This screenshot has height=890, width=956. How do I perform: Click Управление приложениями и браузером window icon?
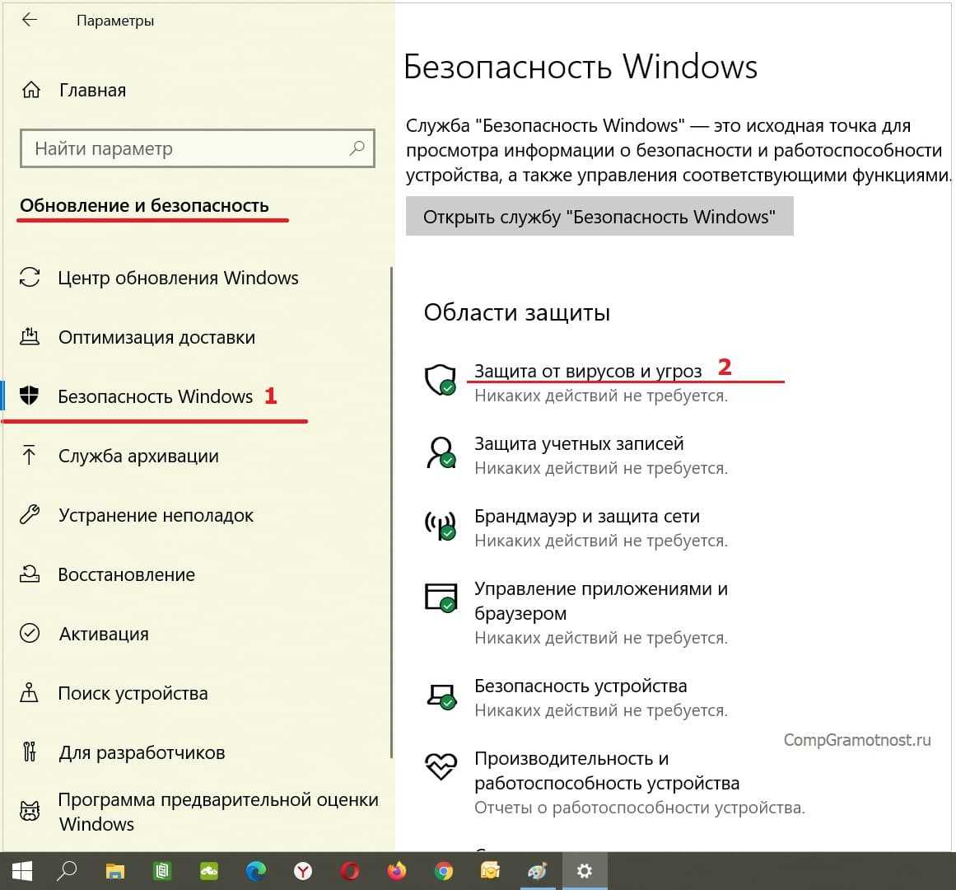(441, 597)
